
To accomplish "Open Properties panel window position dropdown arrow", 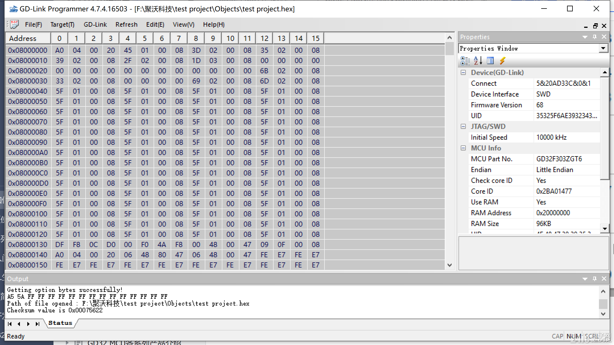I will pyautogui.click(x=585, y=37).
